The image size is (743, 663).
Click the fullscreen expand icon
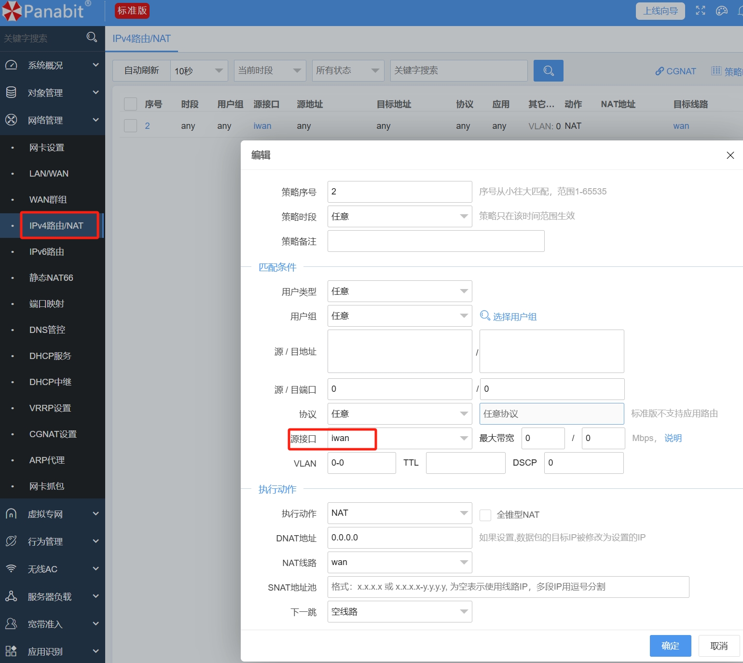[700, 11]
